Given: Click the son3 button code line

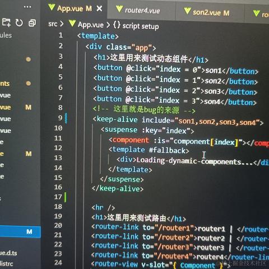Looking at the screenshot, I should click(x=175, y=90).
